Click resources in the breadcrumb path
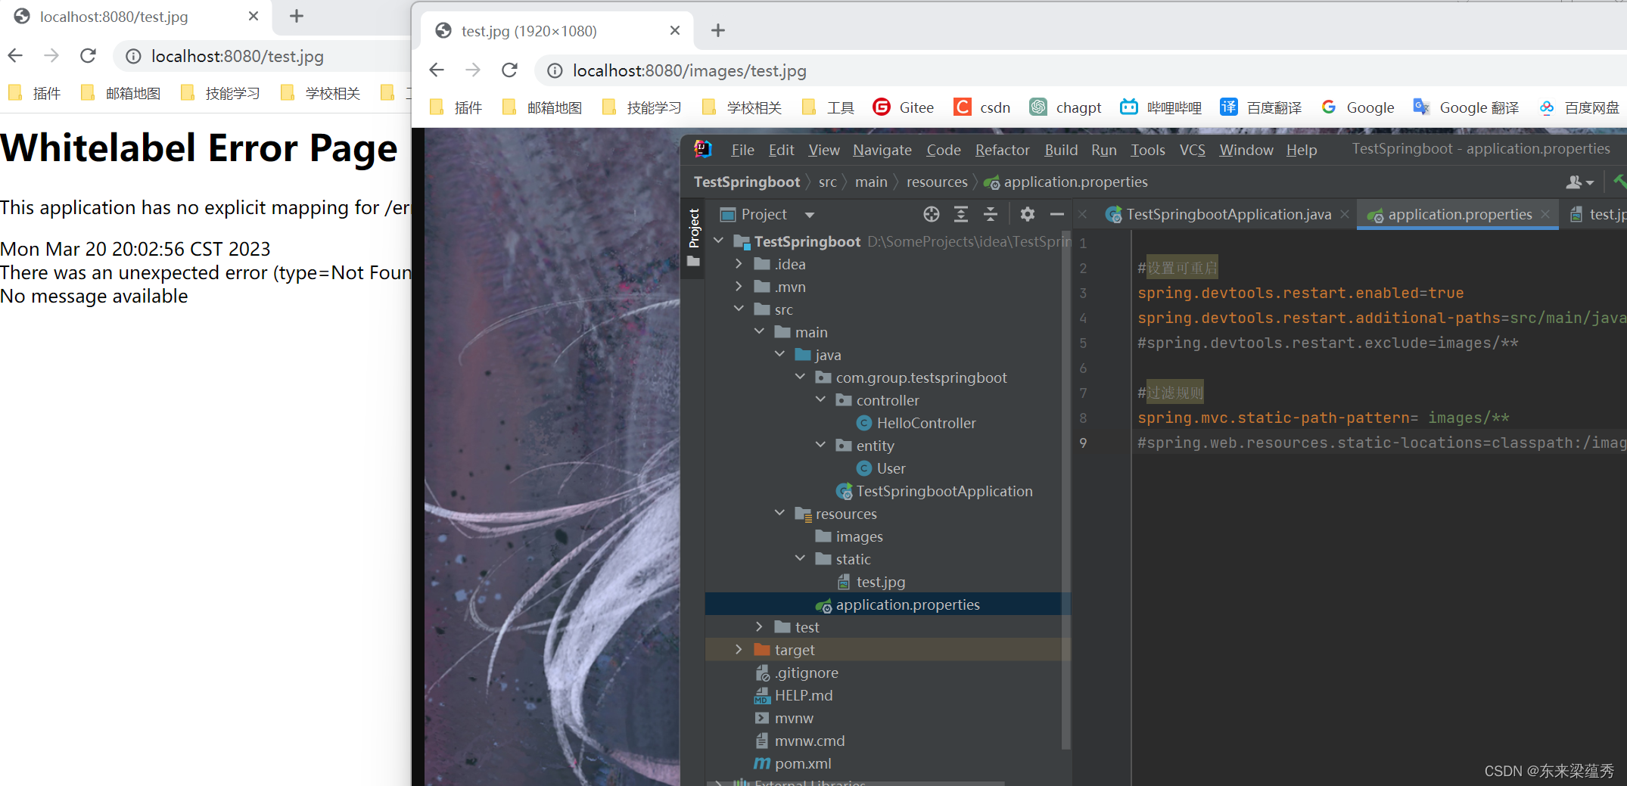Image resolution: width=1627 pixels, height=786 pixels. coord(937,182)
